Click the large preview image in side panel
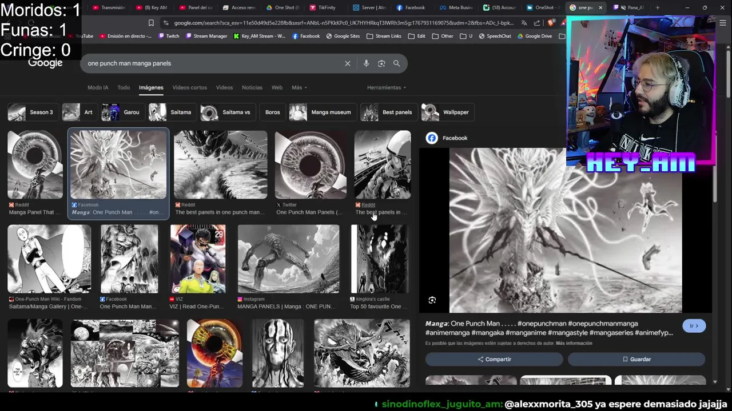732x411 pixels. (565, 231)
